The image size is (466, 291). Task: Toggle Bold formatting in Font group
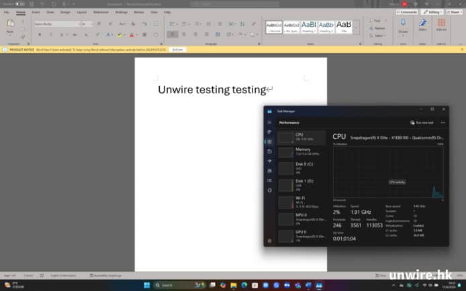(x=40, y=34)
